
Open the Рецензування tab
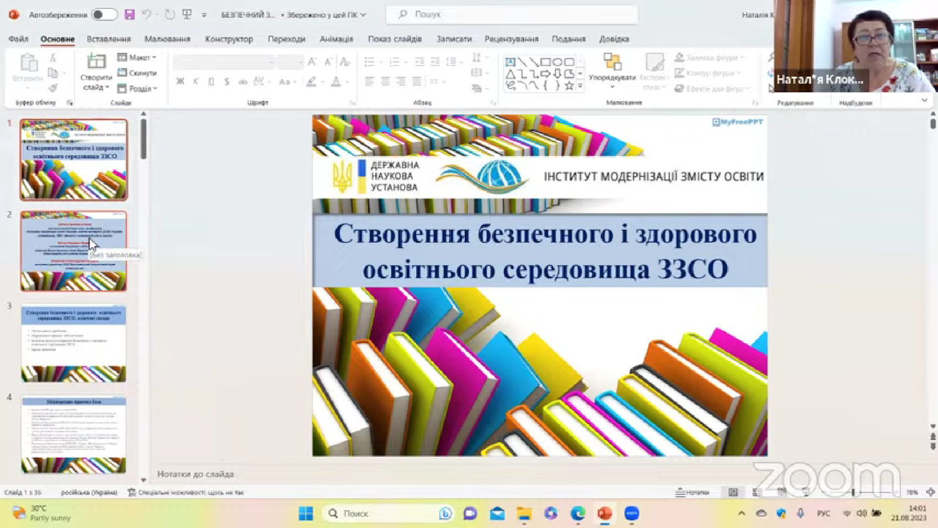coord(511,39)
